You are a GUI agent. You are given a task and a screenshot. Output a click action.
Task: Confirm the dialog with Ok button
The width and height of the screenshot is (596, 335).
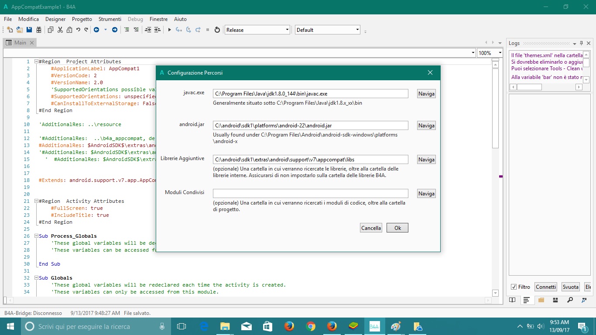(397, 228)
